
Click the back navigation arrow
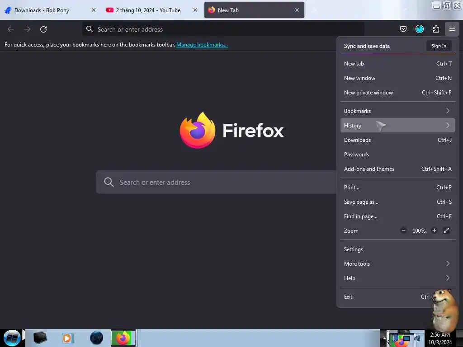click(11, 29)
